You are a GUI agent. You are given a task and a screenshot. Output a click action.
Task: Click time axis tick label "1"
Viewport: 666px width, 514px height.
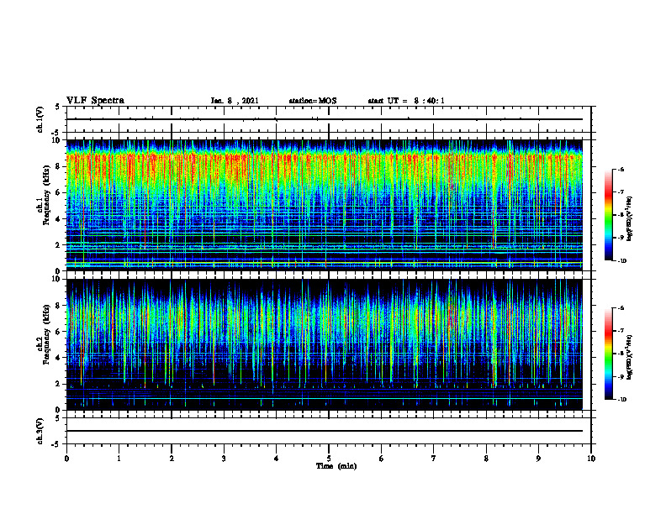(119, 459)
